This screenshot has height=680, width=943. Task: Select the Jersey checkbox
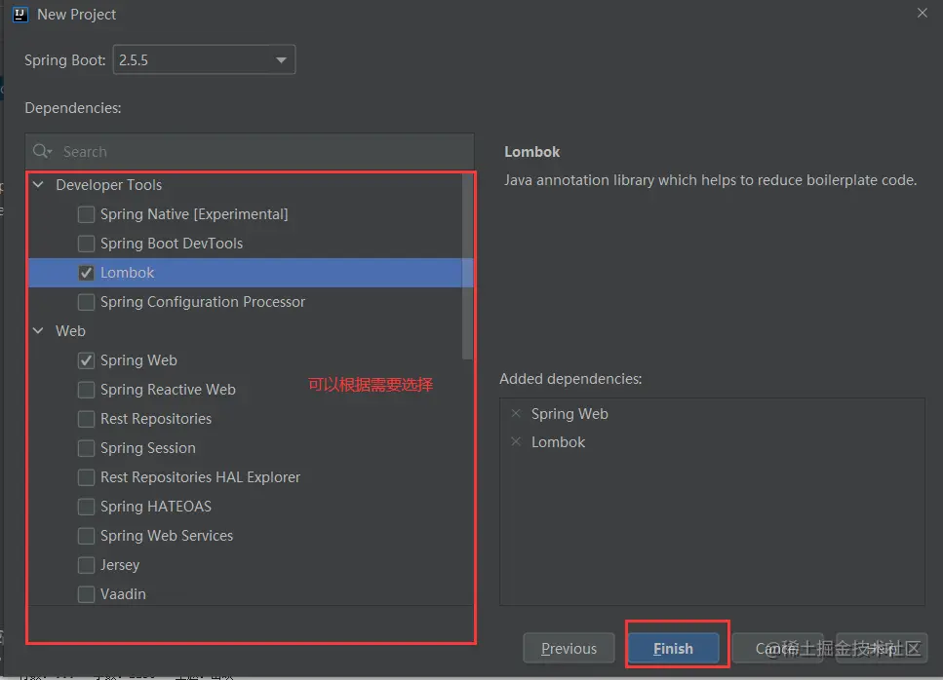tap(86, 565)
